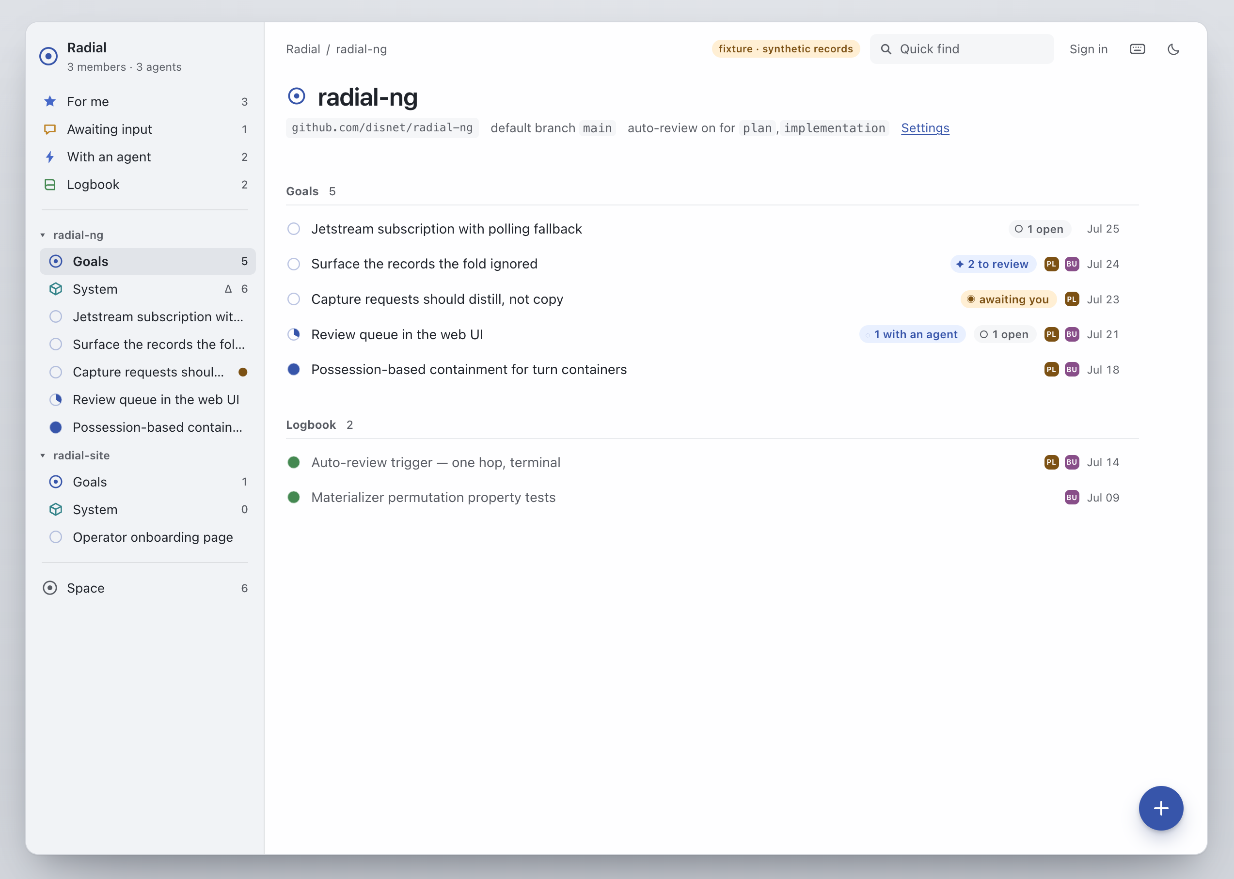Click the radial-ng breadcrumb item
Viewport: 1234px width, 879px height.
tap(361, 49)
